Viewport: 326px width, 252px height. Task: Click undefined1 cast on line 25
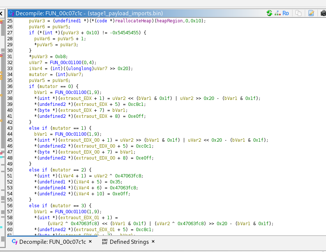[x=68, y=21]
